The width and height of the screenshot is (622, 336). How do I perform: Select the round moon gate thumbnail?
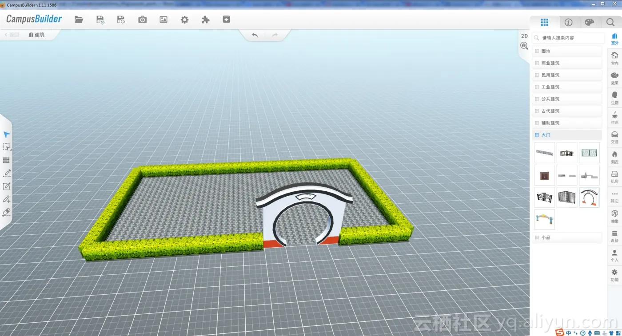(589, 198)
